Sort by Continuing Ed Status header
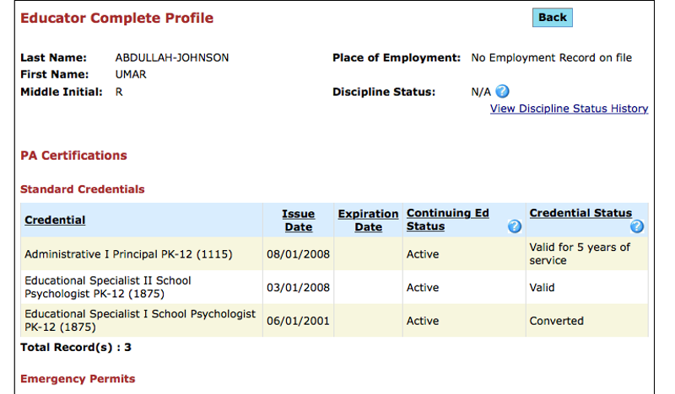The height and width of the screenshot is (394, 675). 448,220
